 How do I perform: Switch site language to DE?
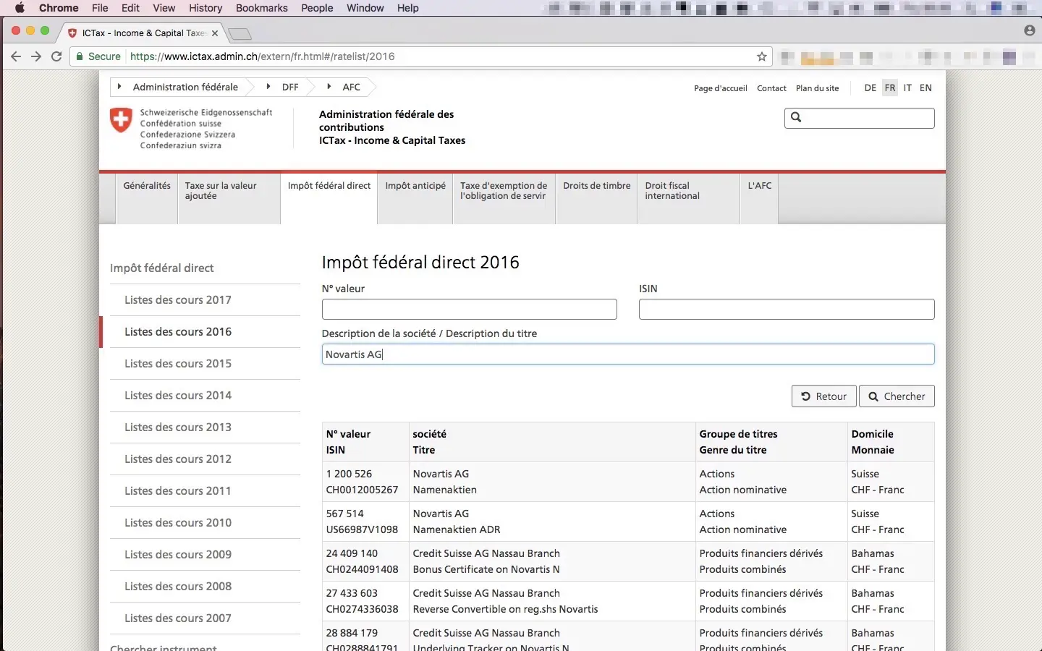click(x=871, y=88)
